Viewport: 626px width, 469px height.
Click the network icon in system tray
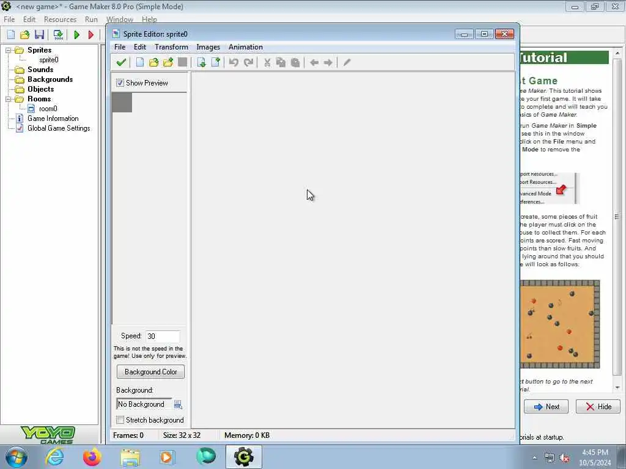pyautogui.click(x=550, y=458)
